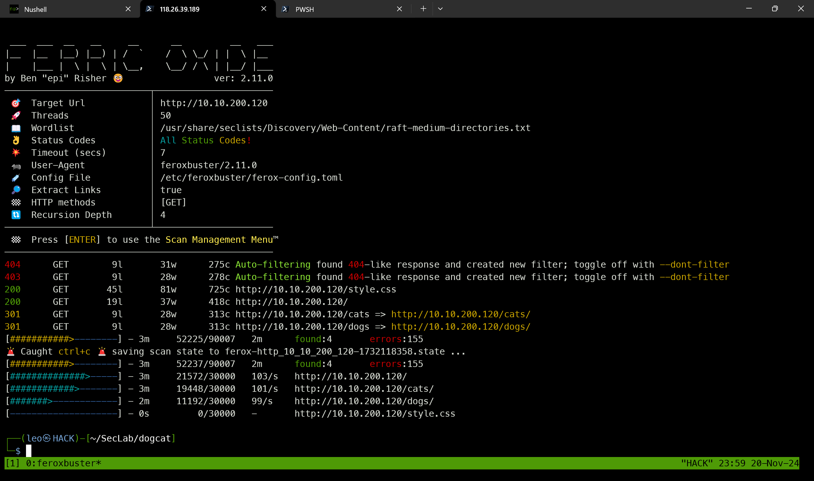This screenshot has height=481, width=814.
Task: Click the feroxbuster/2.11.0 user-agent value
Action: tap(209, 165)
